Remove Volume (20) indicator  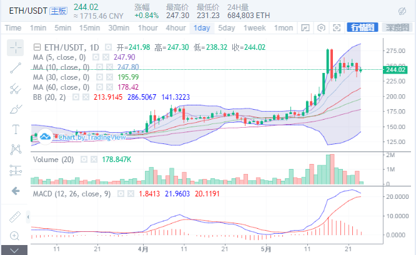[x=94, y=160]
